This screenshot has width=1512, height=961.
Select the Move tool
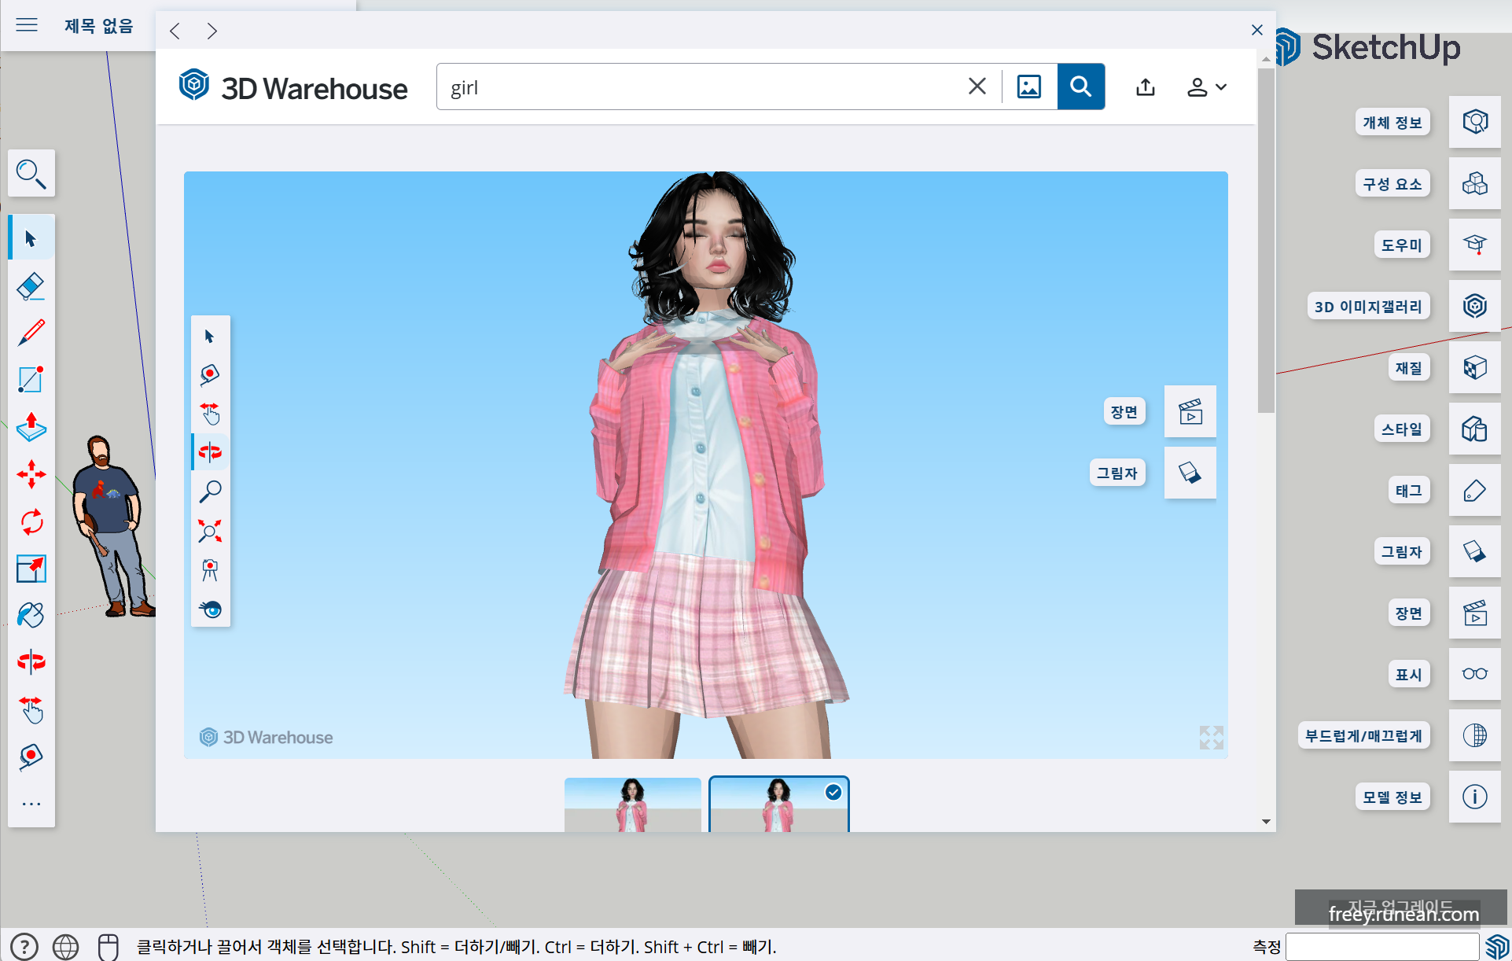pyautogui.click(x=31, y=474)
